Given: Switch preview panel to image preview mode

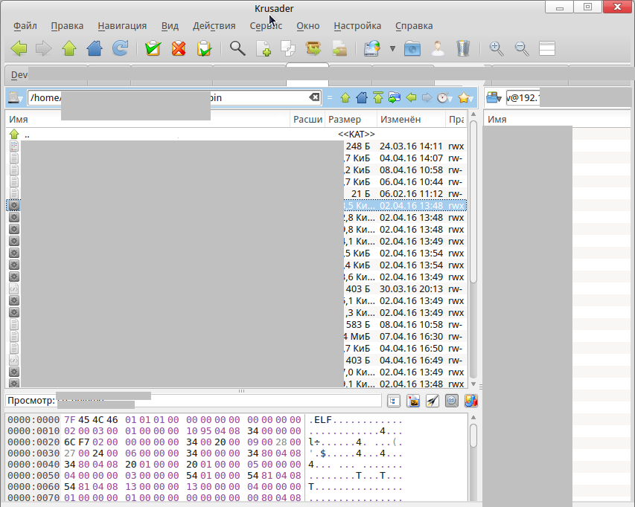Looking at the screenshot, I should pyautogui.click(x=413, y=401).
